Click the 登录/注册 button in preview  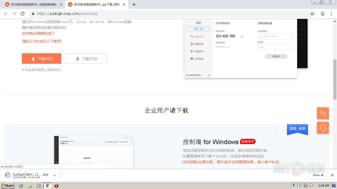click(199, 29)
